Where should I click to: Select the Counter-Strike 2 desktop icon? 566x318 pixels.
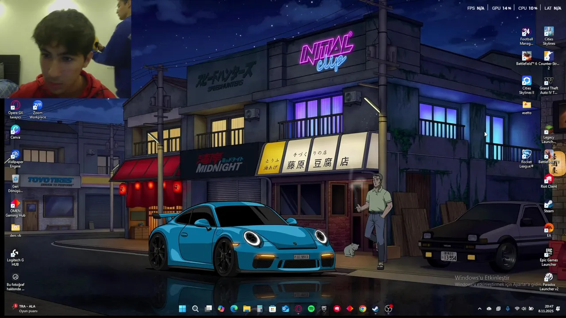pos(549,61)
